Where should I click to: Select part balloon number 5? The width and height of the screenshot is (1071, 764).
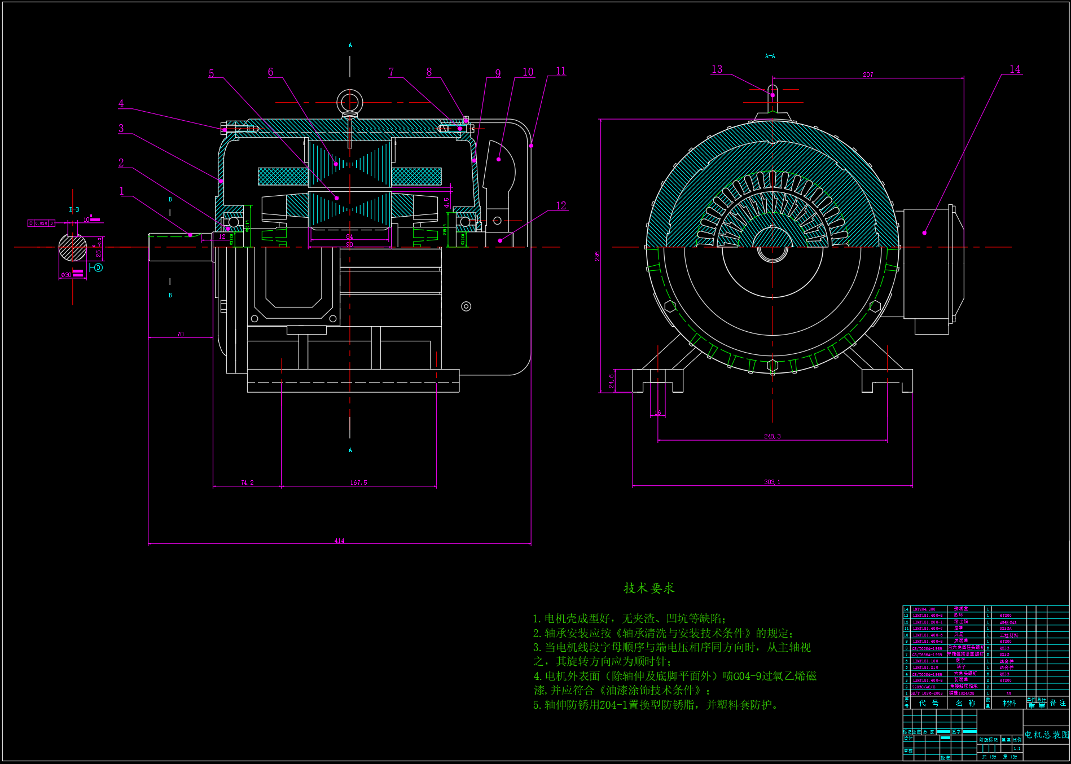[x=212, y=74]
